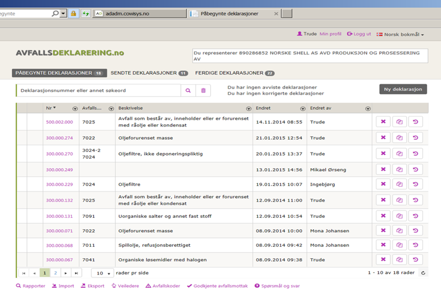Viewport: 441px width, 289px height.
Task: Go to the next page arrow in pagination
Action: coord(66,273)
